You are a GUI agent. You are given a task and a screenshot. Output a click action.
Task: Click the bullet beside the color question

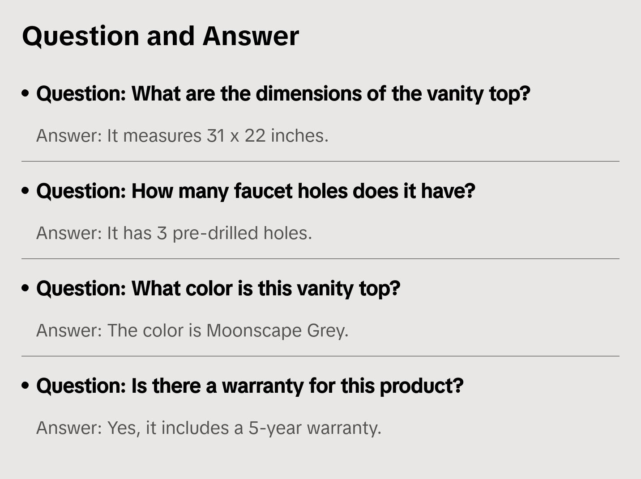[26, 288]
